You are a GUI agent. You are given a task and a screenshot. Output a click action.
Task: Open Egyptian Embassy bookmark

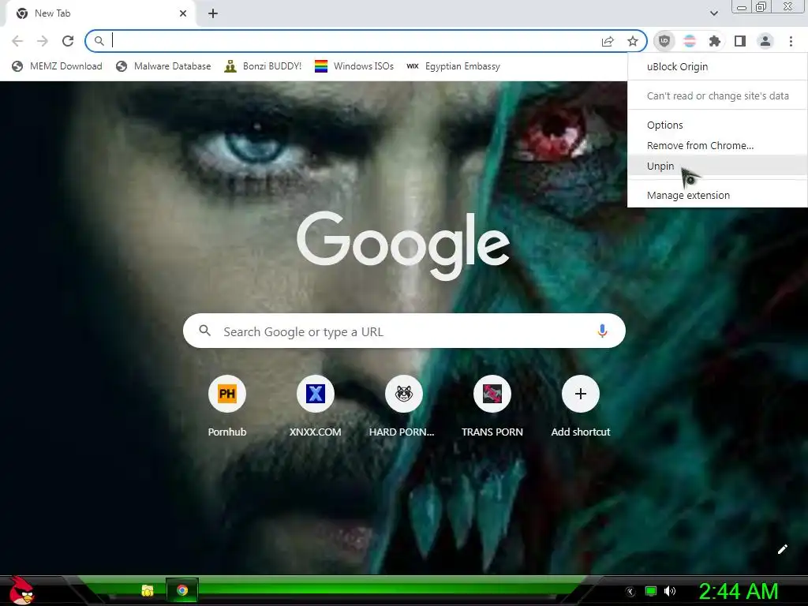pos(453,66)
